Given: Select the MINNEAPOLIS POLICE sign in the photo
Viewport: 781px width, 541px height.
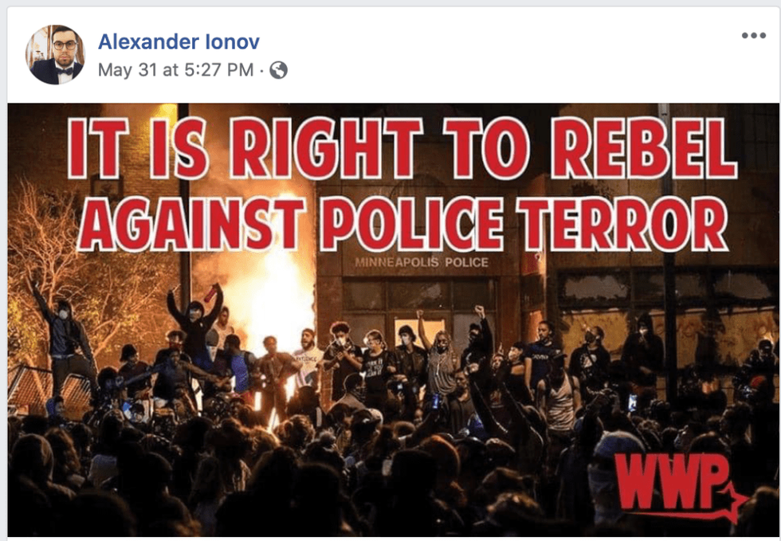Looking at the screenshot, I should (422, 262).
